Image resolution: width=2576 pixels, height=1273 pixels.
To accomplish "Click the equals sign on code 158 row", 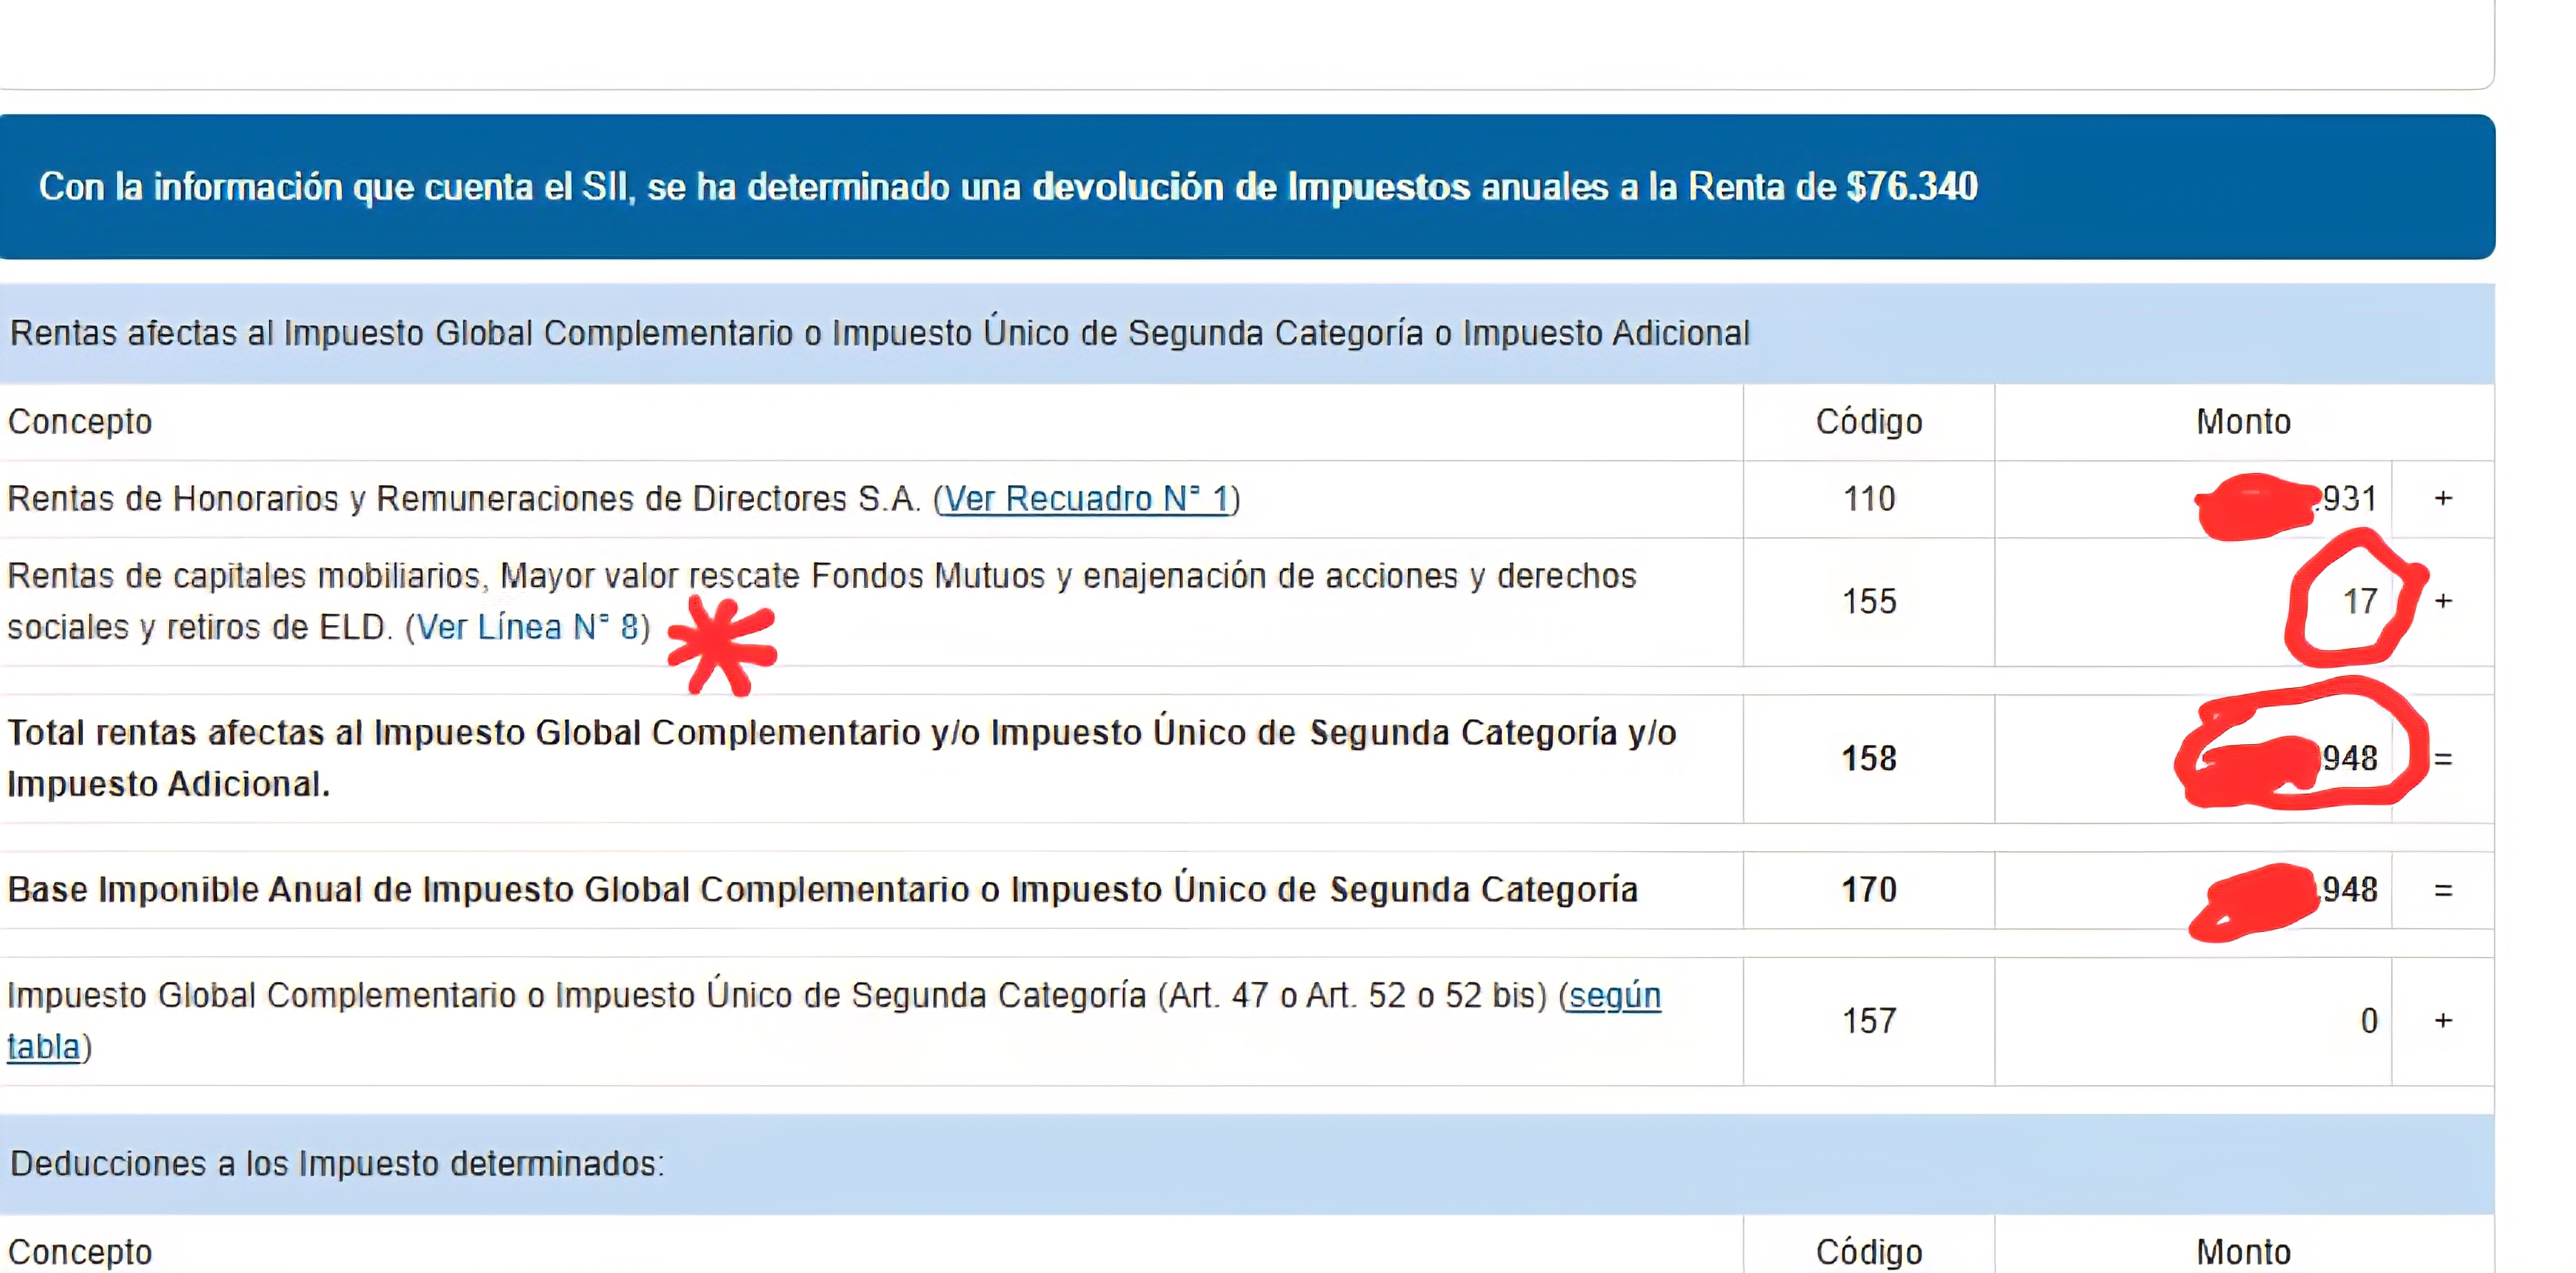I will pos(2443,759).
